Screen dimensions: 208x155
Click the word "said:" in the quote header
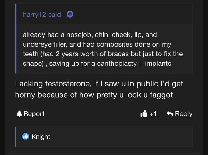pyautogui.click(x=56, y=15)
